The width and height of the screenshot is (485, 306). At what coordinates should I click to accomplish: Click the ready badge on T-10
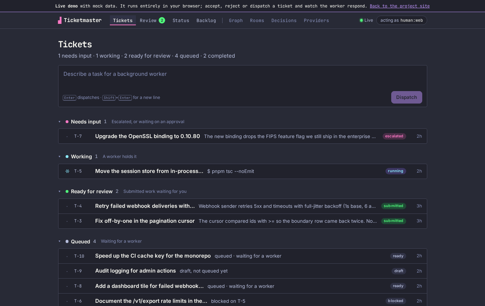click(x=398, y=256)
